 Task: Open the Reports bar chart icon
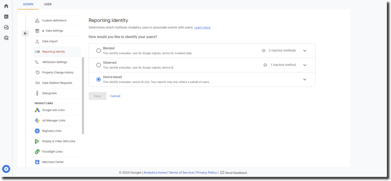pyautogui.click(x=6, y=16)
